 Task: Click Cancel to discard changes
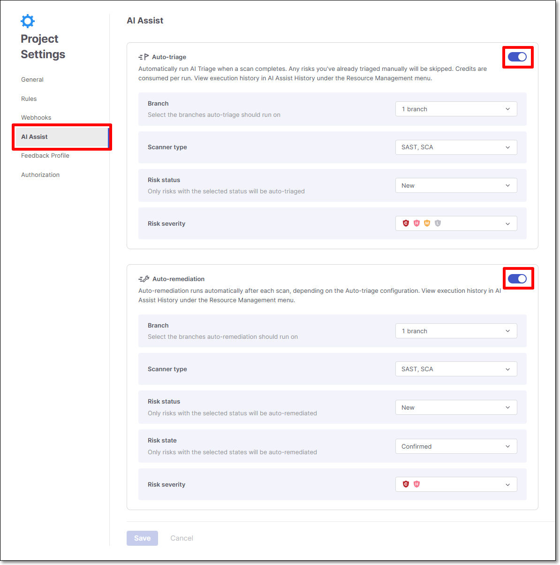tap(182, 538)
